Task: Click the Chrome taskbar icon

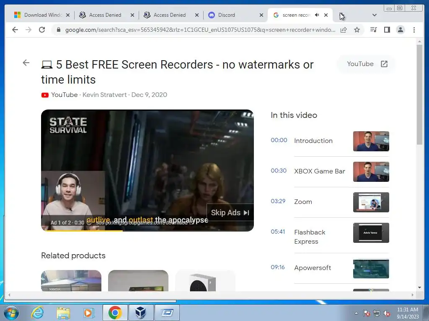Action: [x=115, y=313]
